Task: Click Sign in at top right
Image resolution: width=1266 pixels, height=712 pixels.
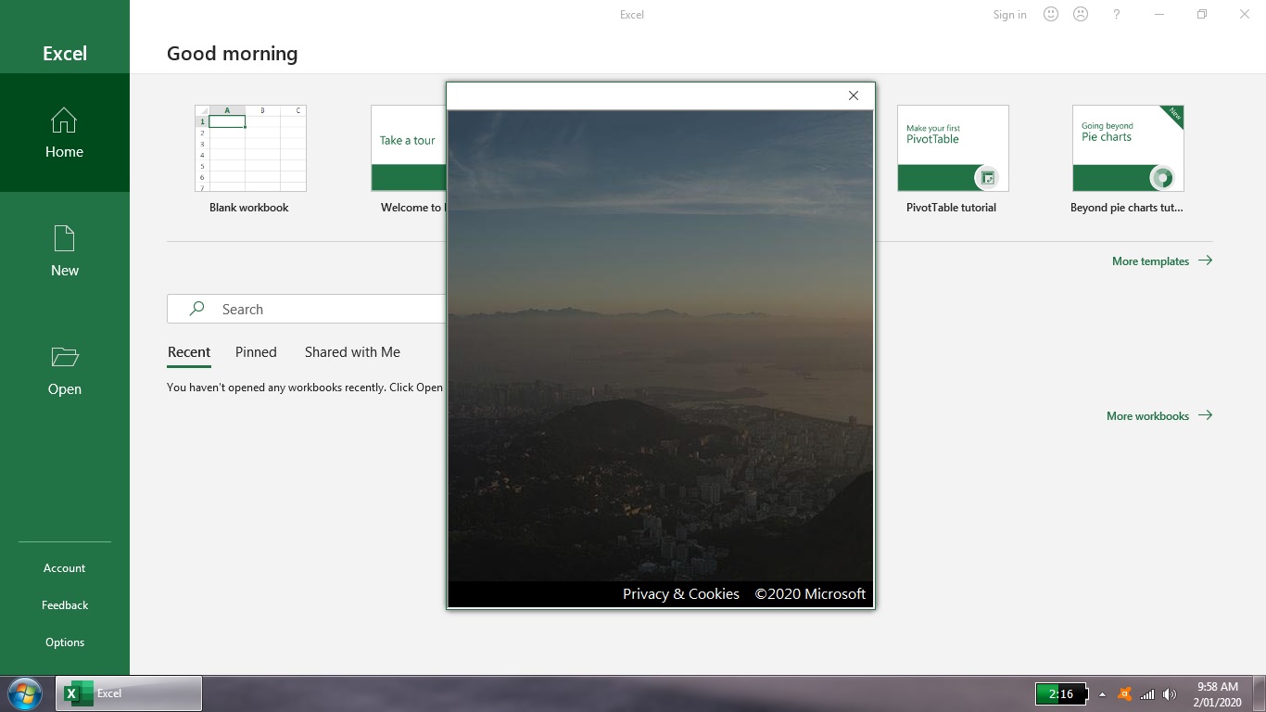Action: tap(1009, 15)
